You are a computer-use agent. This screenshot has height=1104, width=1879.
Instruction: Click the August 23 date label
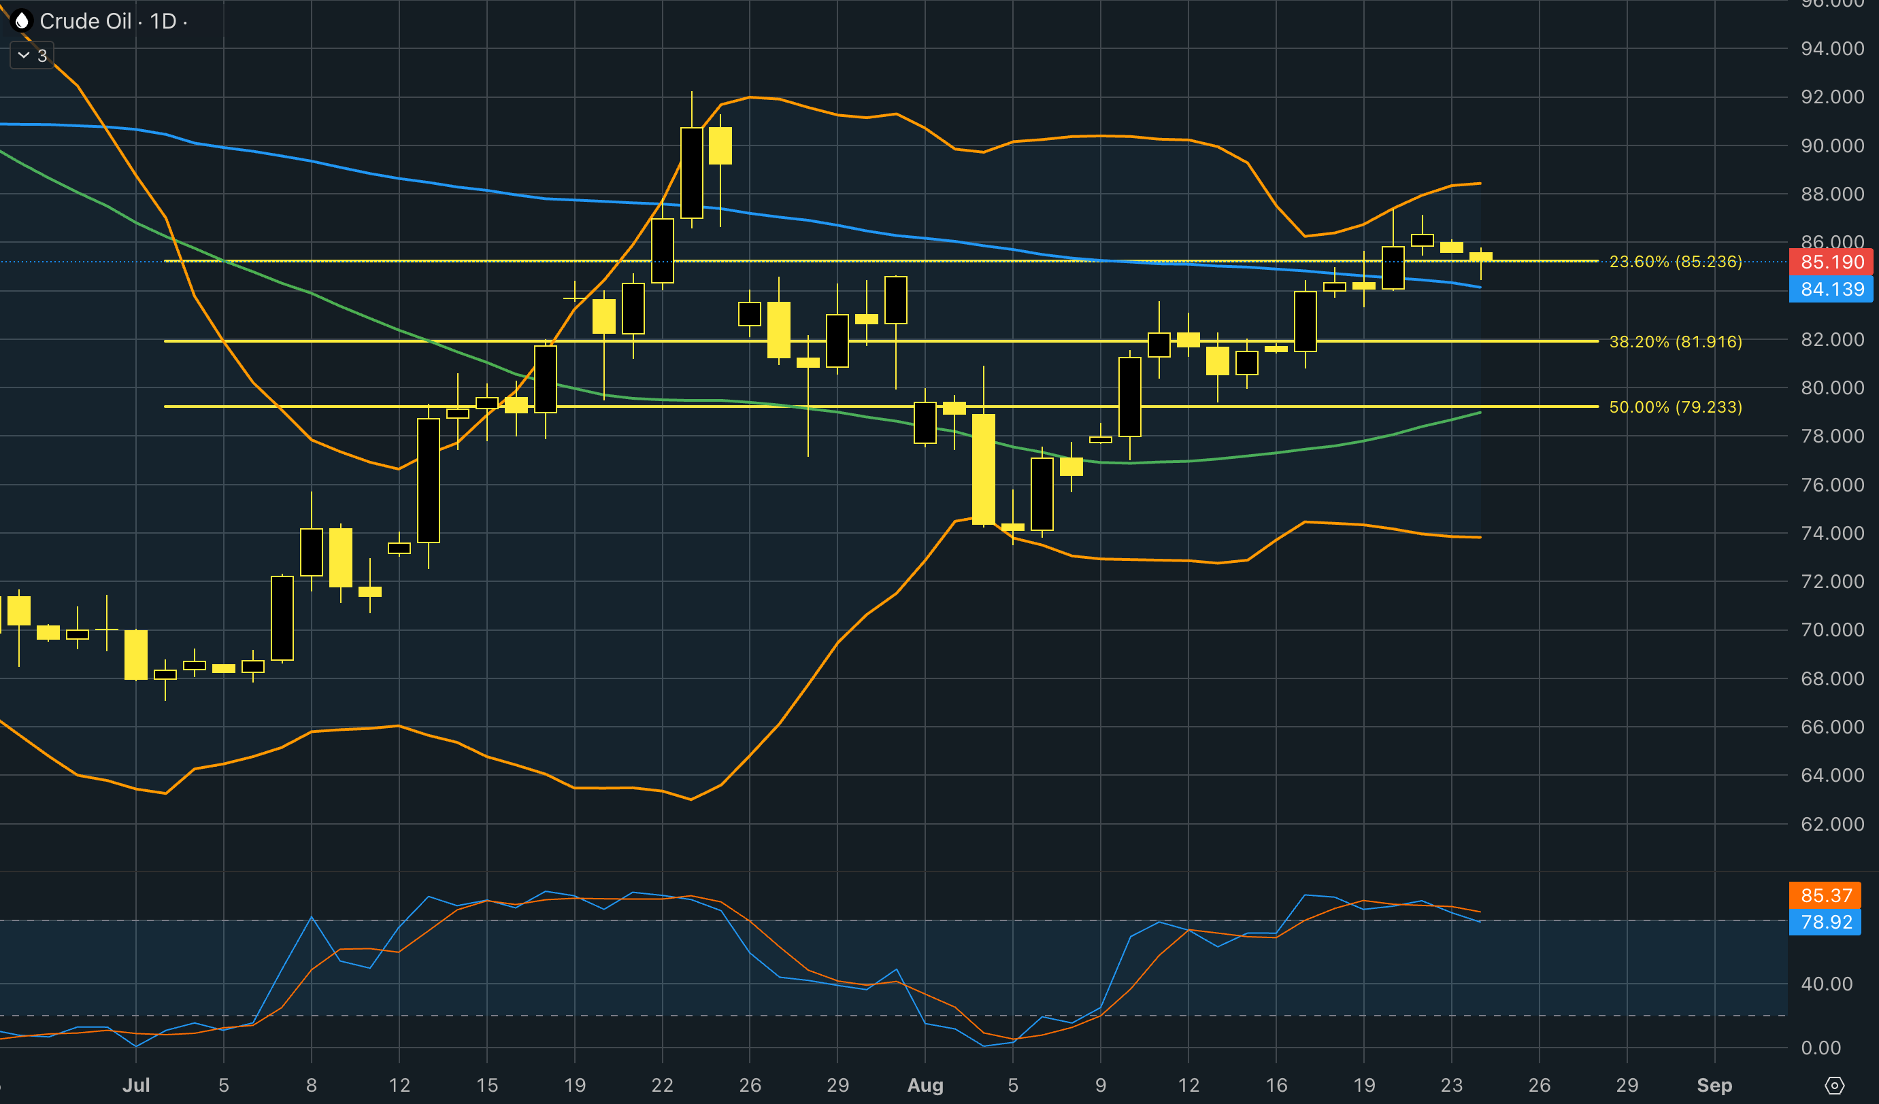(1452, 1086)
